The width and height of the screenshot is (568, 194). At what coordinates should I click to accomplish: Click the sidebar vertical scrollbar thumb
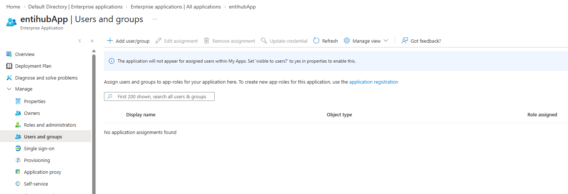coord(94,124)
